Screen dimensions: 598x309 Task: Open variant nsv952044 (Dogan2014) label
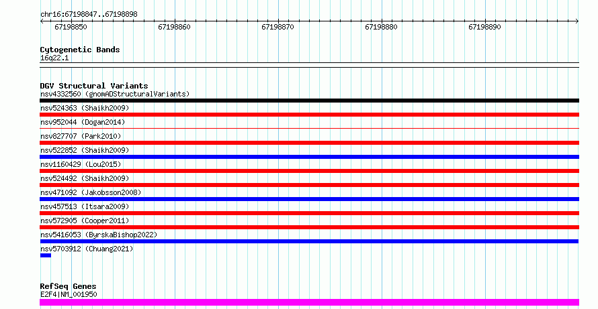click(x=83, y=122)
